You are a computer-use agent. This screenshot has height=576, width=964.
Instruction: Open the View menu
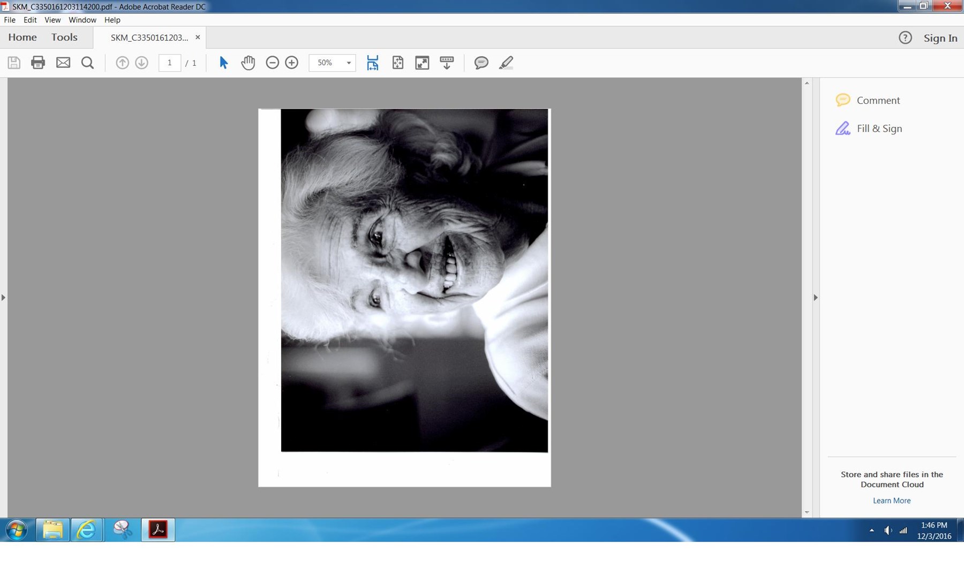pos(52,20)
